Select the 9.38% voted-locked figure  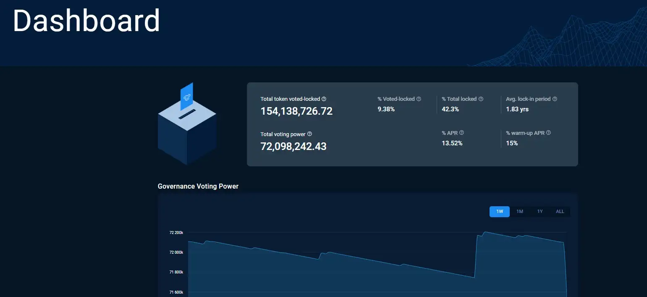[x=386, y=109]
